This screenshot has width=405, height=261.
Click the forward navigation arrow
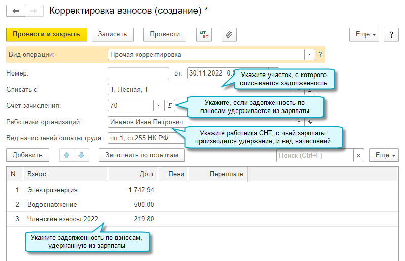point(33,10)
